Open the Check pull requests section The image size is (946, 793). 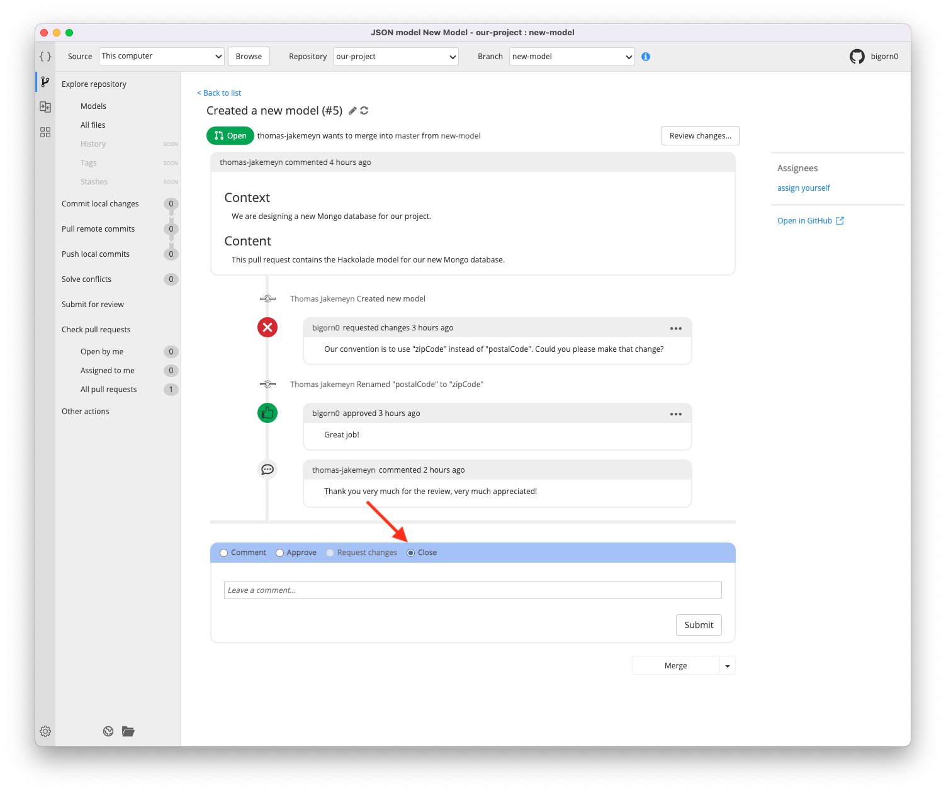[x=96, y=329]
